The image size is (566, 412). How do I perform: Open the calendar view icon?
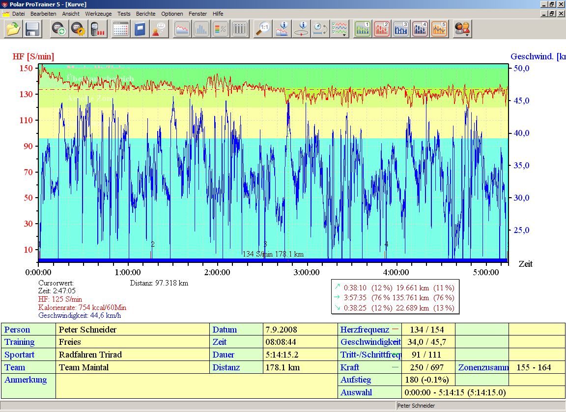(x=121, y=29)
